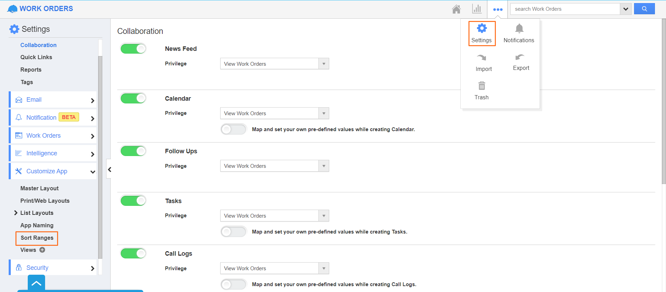
Task: Open the bar chart reports icon
Action: (x=477, y=9)
